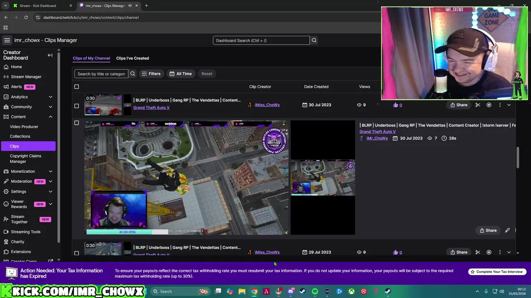Open Spotify from the Windows taskbar
The height and width of the screenshot is (298, 531).
[x=315, y=291]
